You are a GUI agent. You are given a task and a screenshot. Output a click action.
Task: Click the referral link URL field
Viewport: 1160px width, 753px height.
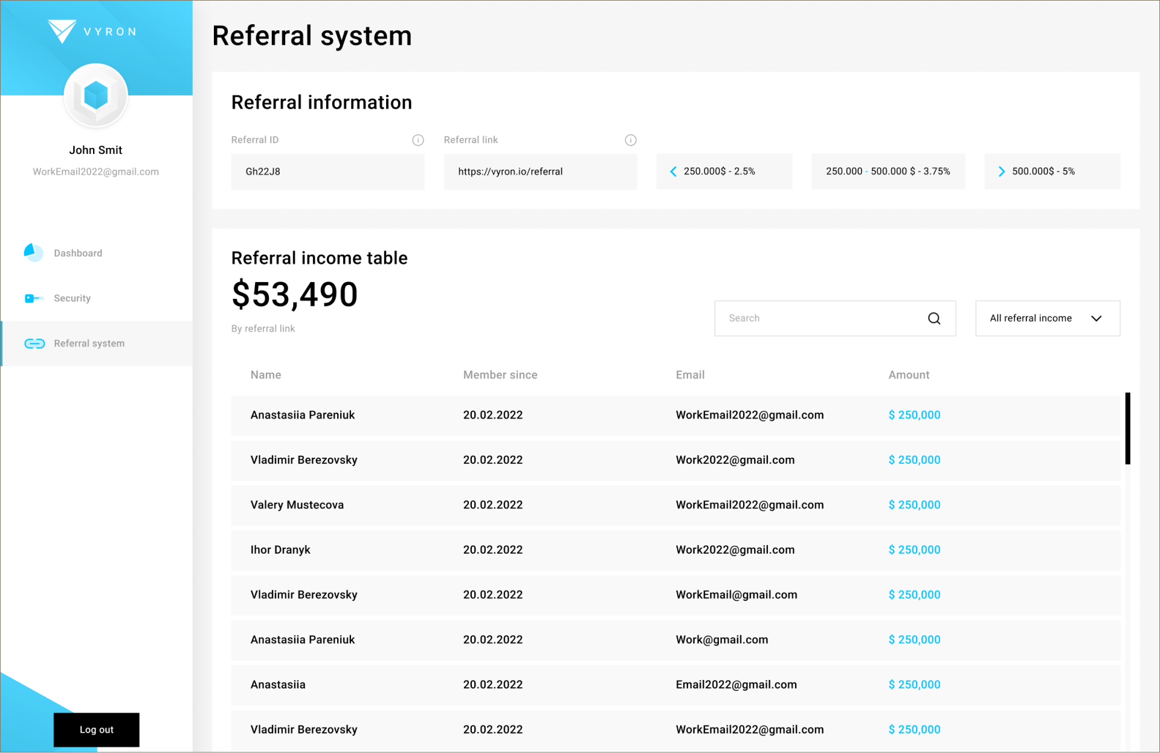(x=540, y=171)
